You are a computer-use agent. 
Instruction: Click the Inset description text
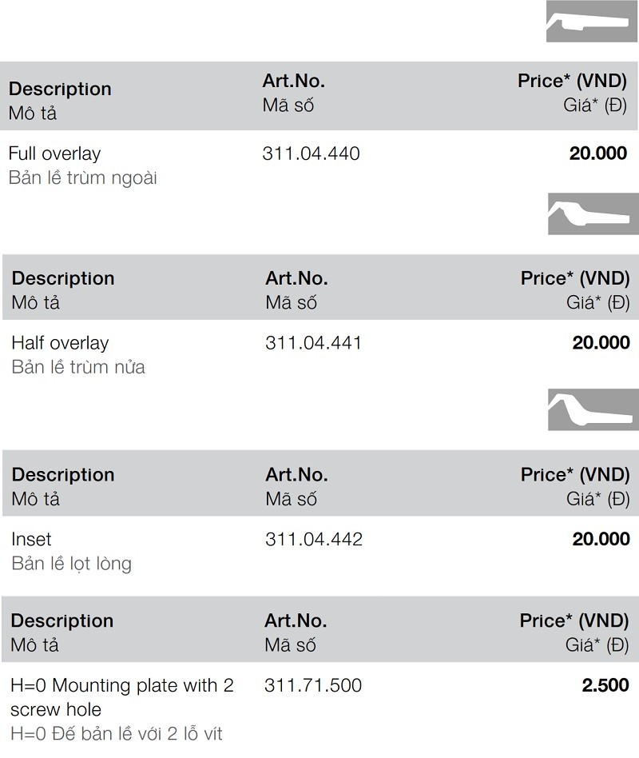31,539
